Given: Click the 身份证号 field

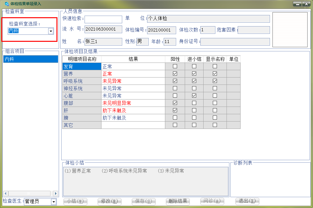Looking at the screenshot, I should (235, 41).
